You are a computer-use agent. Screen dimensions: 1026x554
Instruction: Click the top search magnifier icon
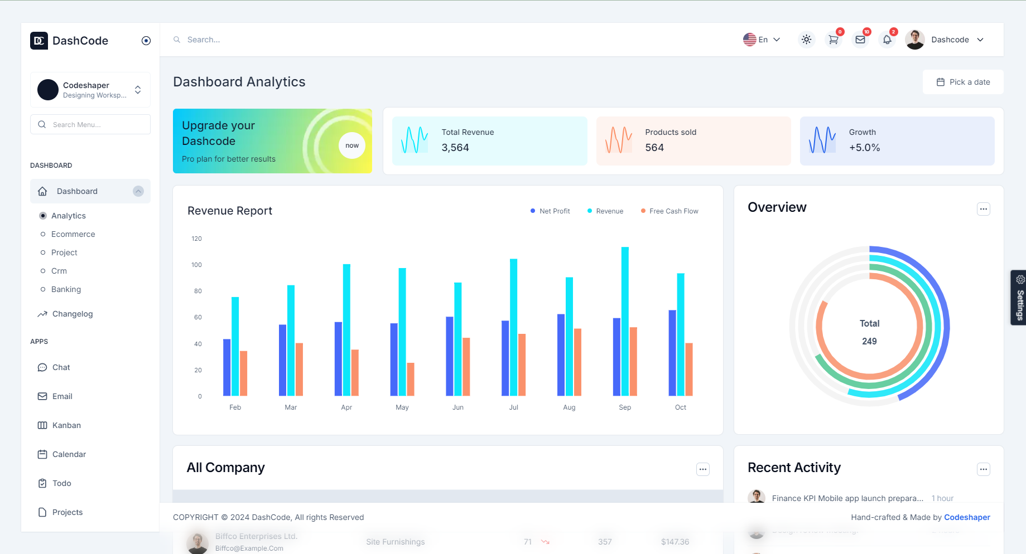(177, 40)
